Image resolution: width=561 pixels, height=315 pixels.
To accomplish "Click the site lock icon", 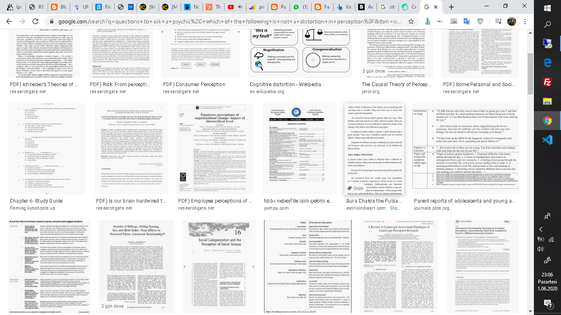I will pyautogui.click(x=52, y=21).
